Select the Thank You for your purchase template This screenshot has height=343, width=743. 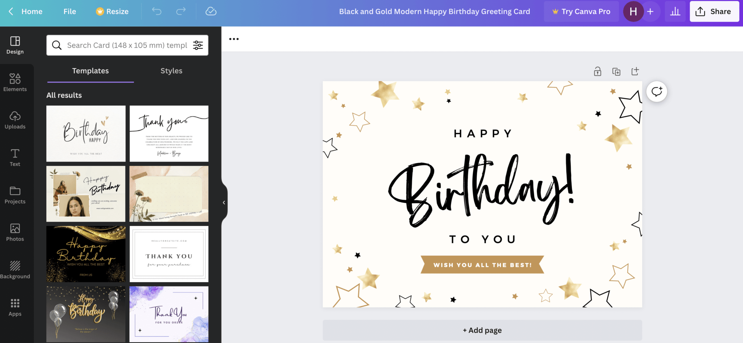click(x=169, y=254)
